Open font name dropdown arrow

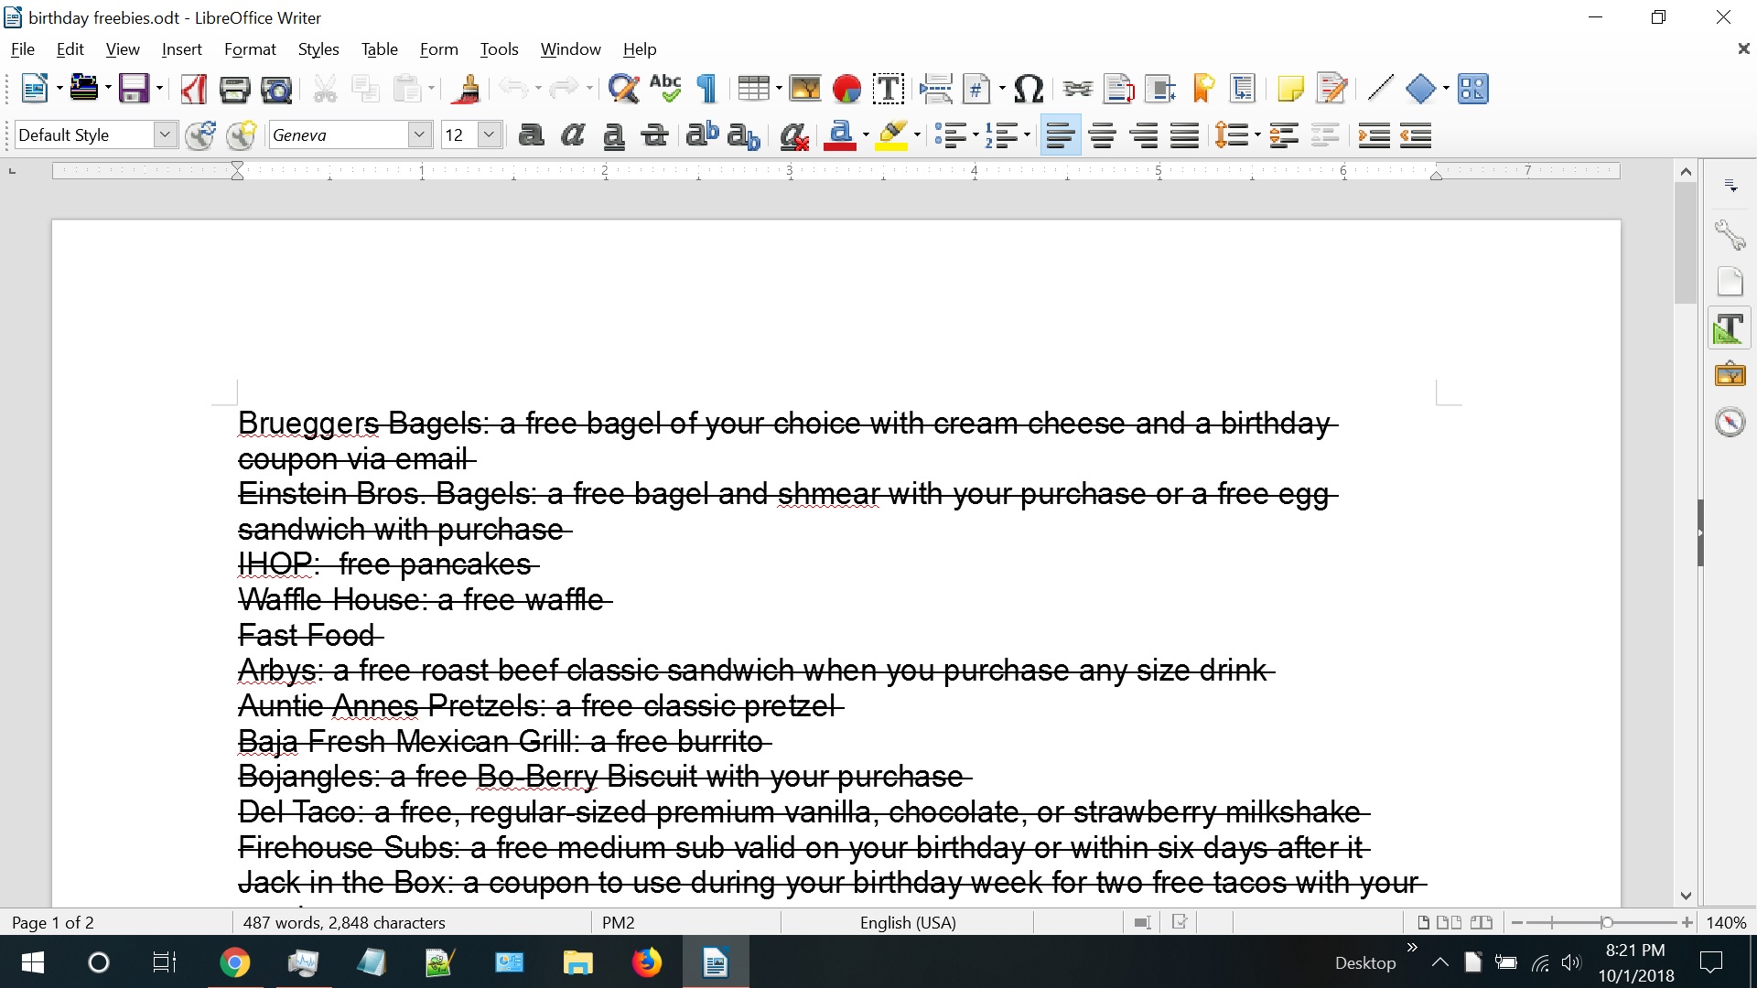[x=419, y=135]
